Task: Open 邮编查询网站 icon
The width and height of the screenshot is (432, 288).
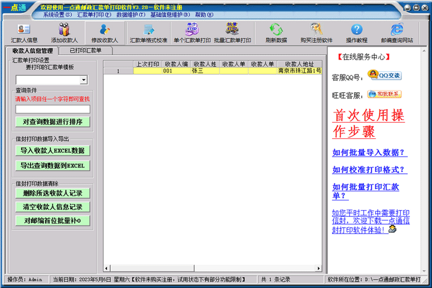Action: pyautogui.click(x=397, y=33)
